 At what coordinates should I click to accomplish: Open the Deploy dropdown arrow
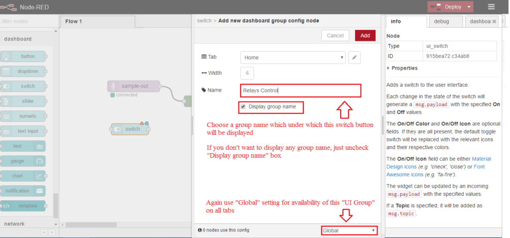point(469,7)
